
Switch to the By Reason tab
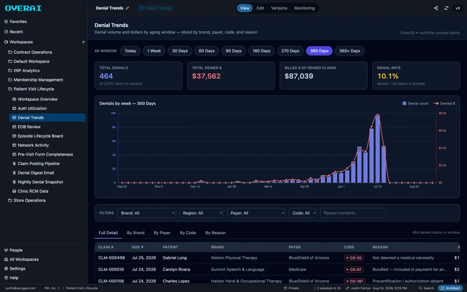point(216,233)
